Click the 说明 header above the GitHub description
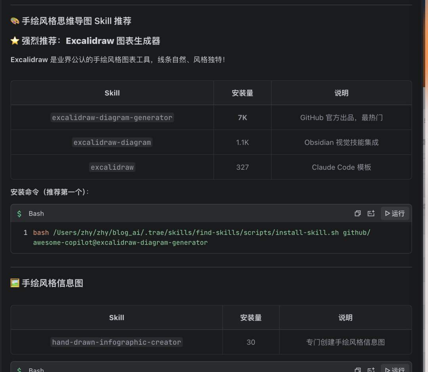This screenshot has width=428, height=372. coord(342,93)
